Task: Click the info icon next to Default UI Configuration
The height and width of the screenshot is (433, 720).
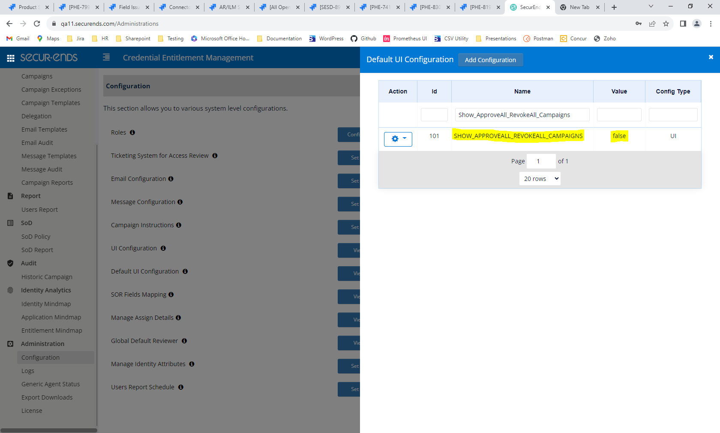Action: pos(185,271)
